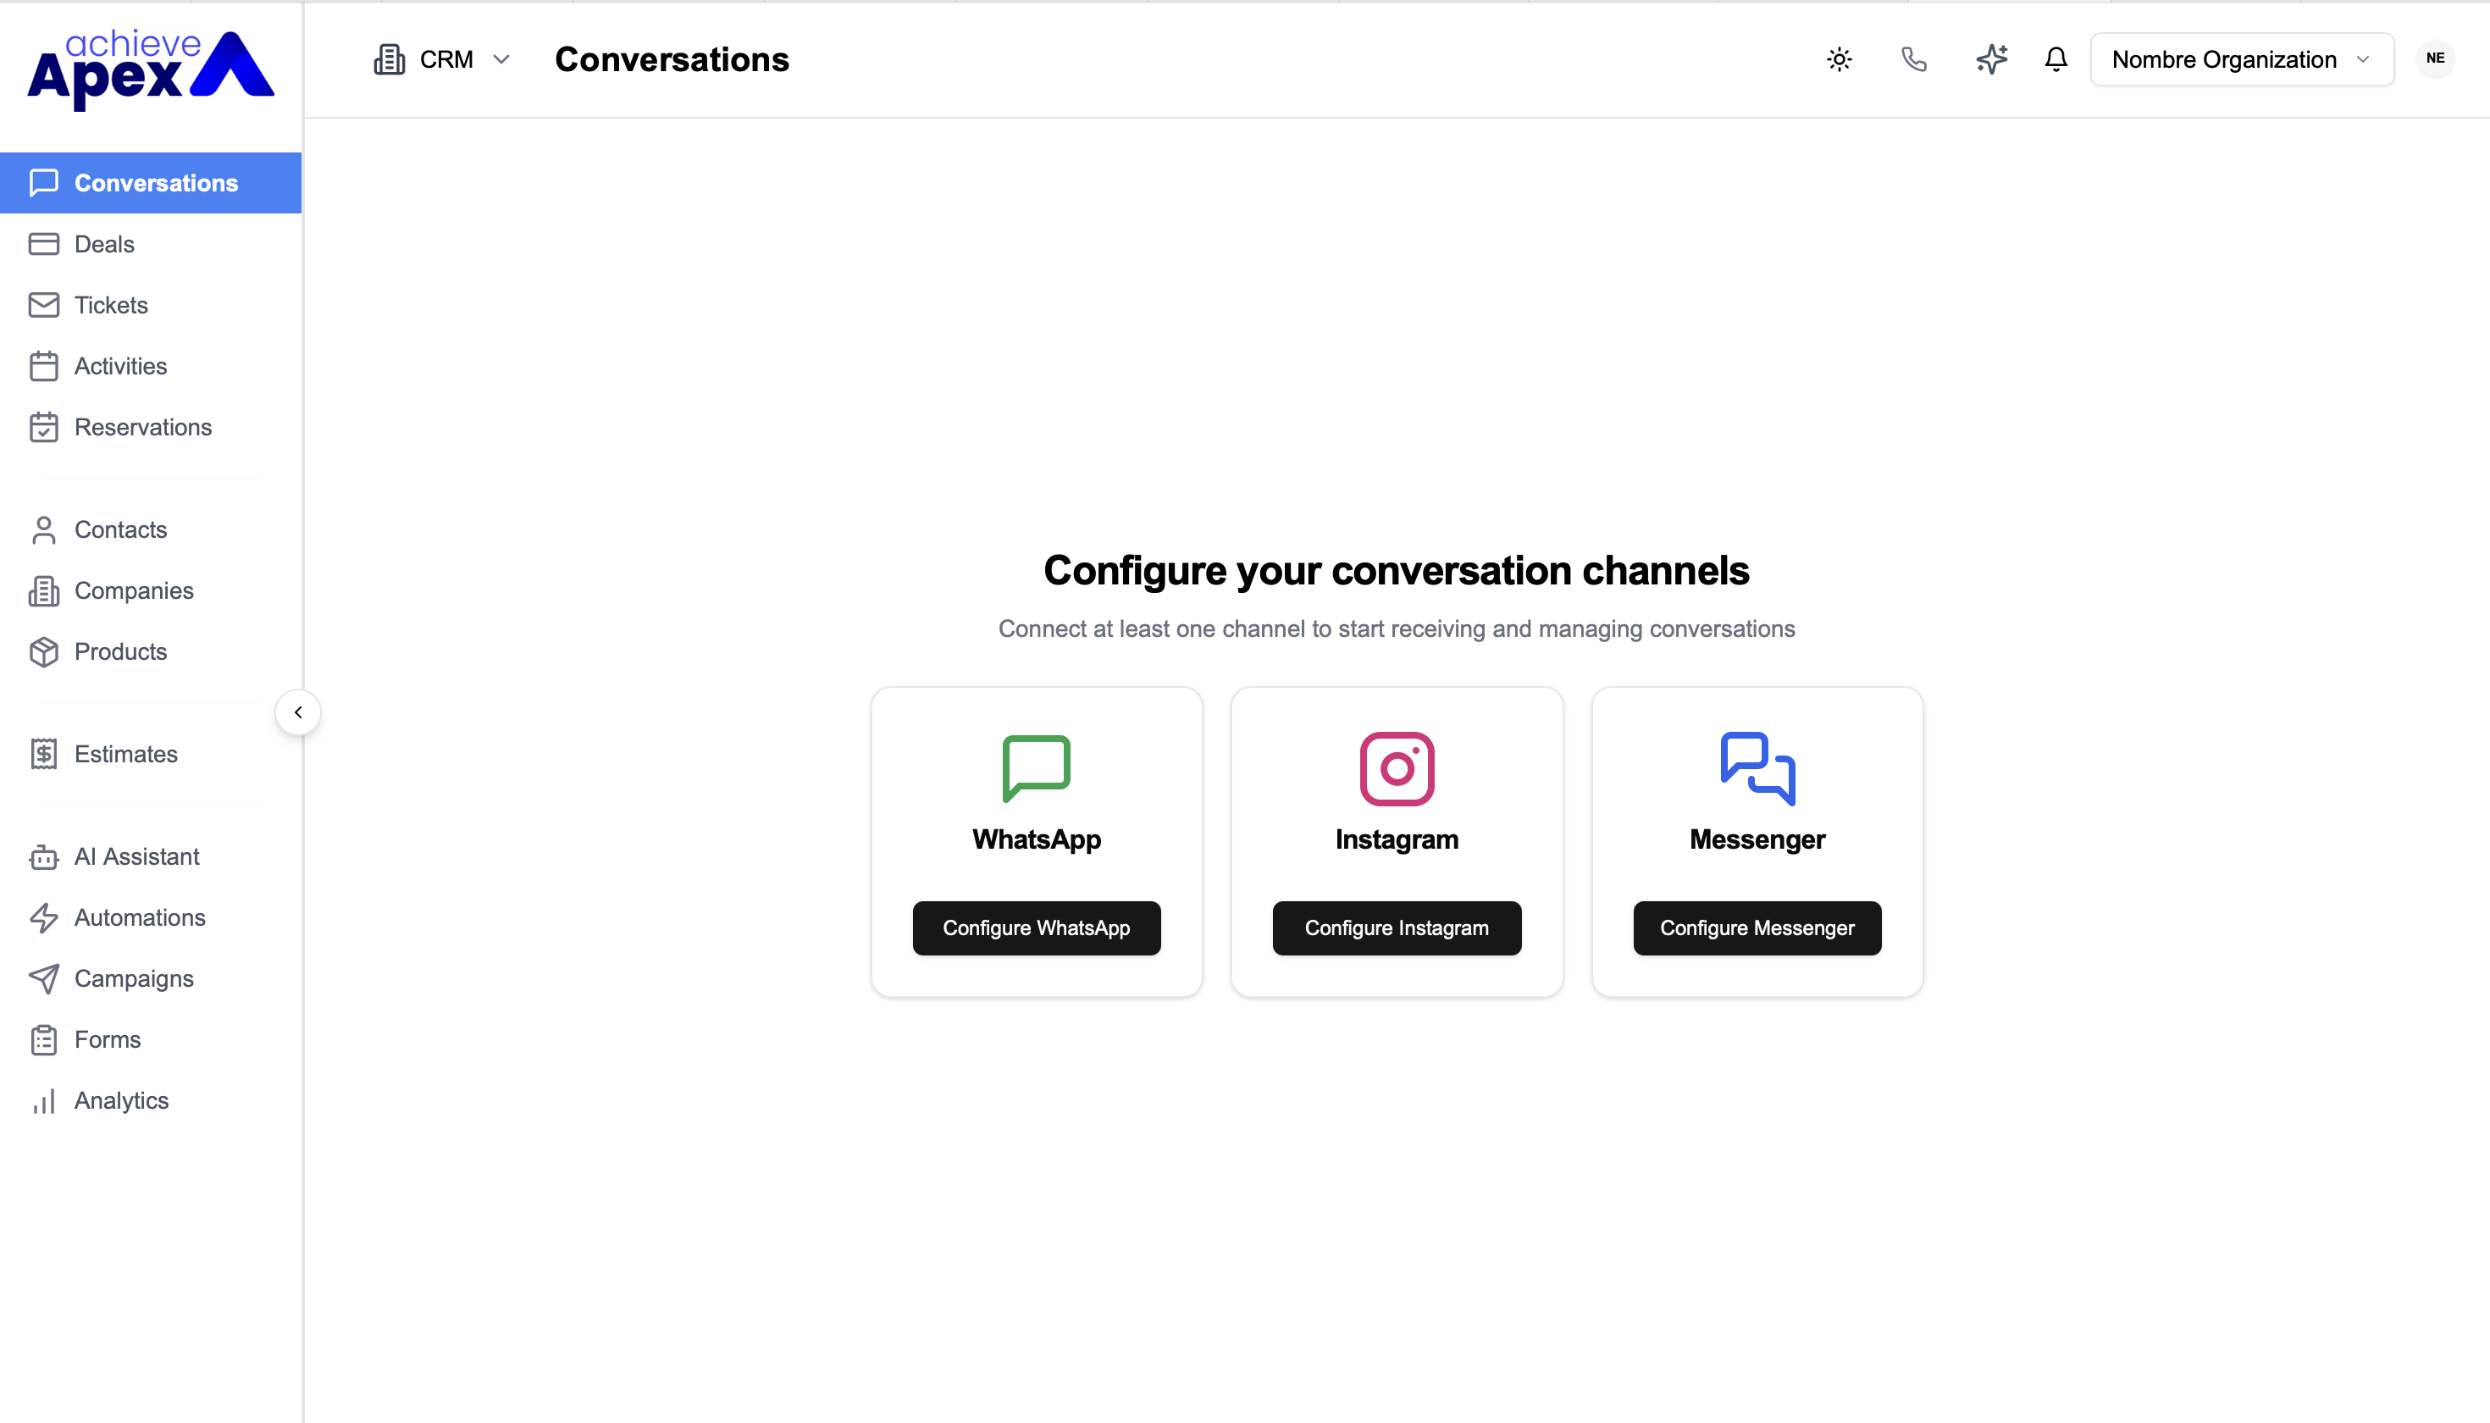The height and width of the screenshot is (1423, 2490).
Task: Click Configure Messenger button
Action: pyautogui.click(x=1757, y=927)
